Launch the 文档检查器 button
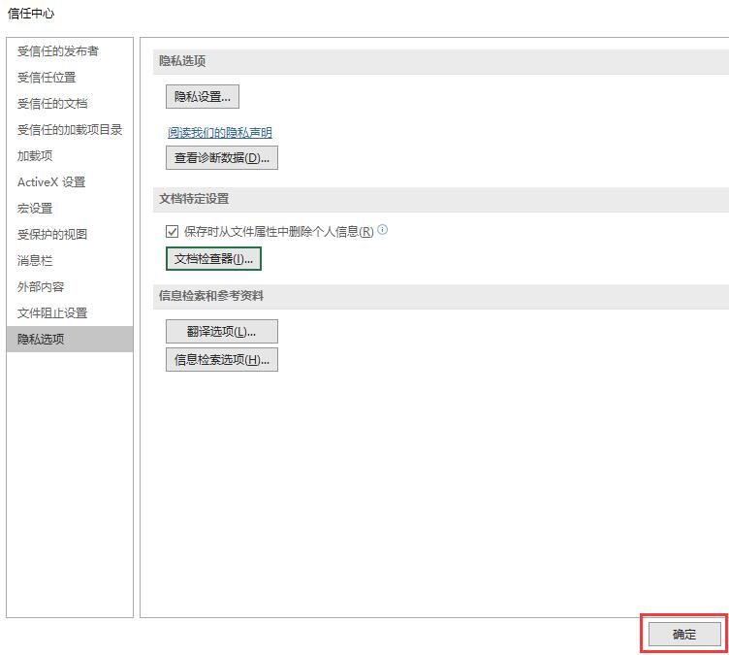729x655 pixels. 213,259
